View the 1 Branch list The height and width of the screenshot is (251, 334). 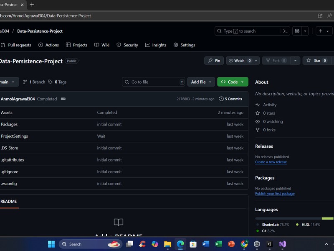click(x=34, y=82)
